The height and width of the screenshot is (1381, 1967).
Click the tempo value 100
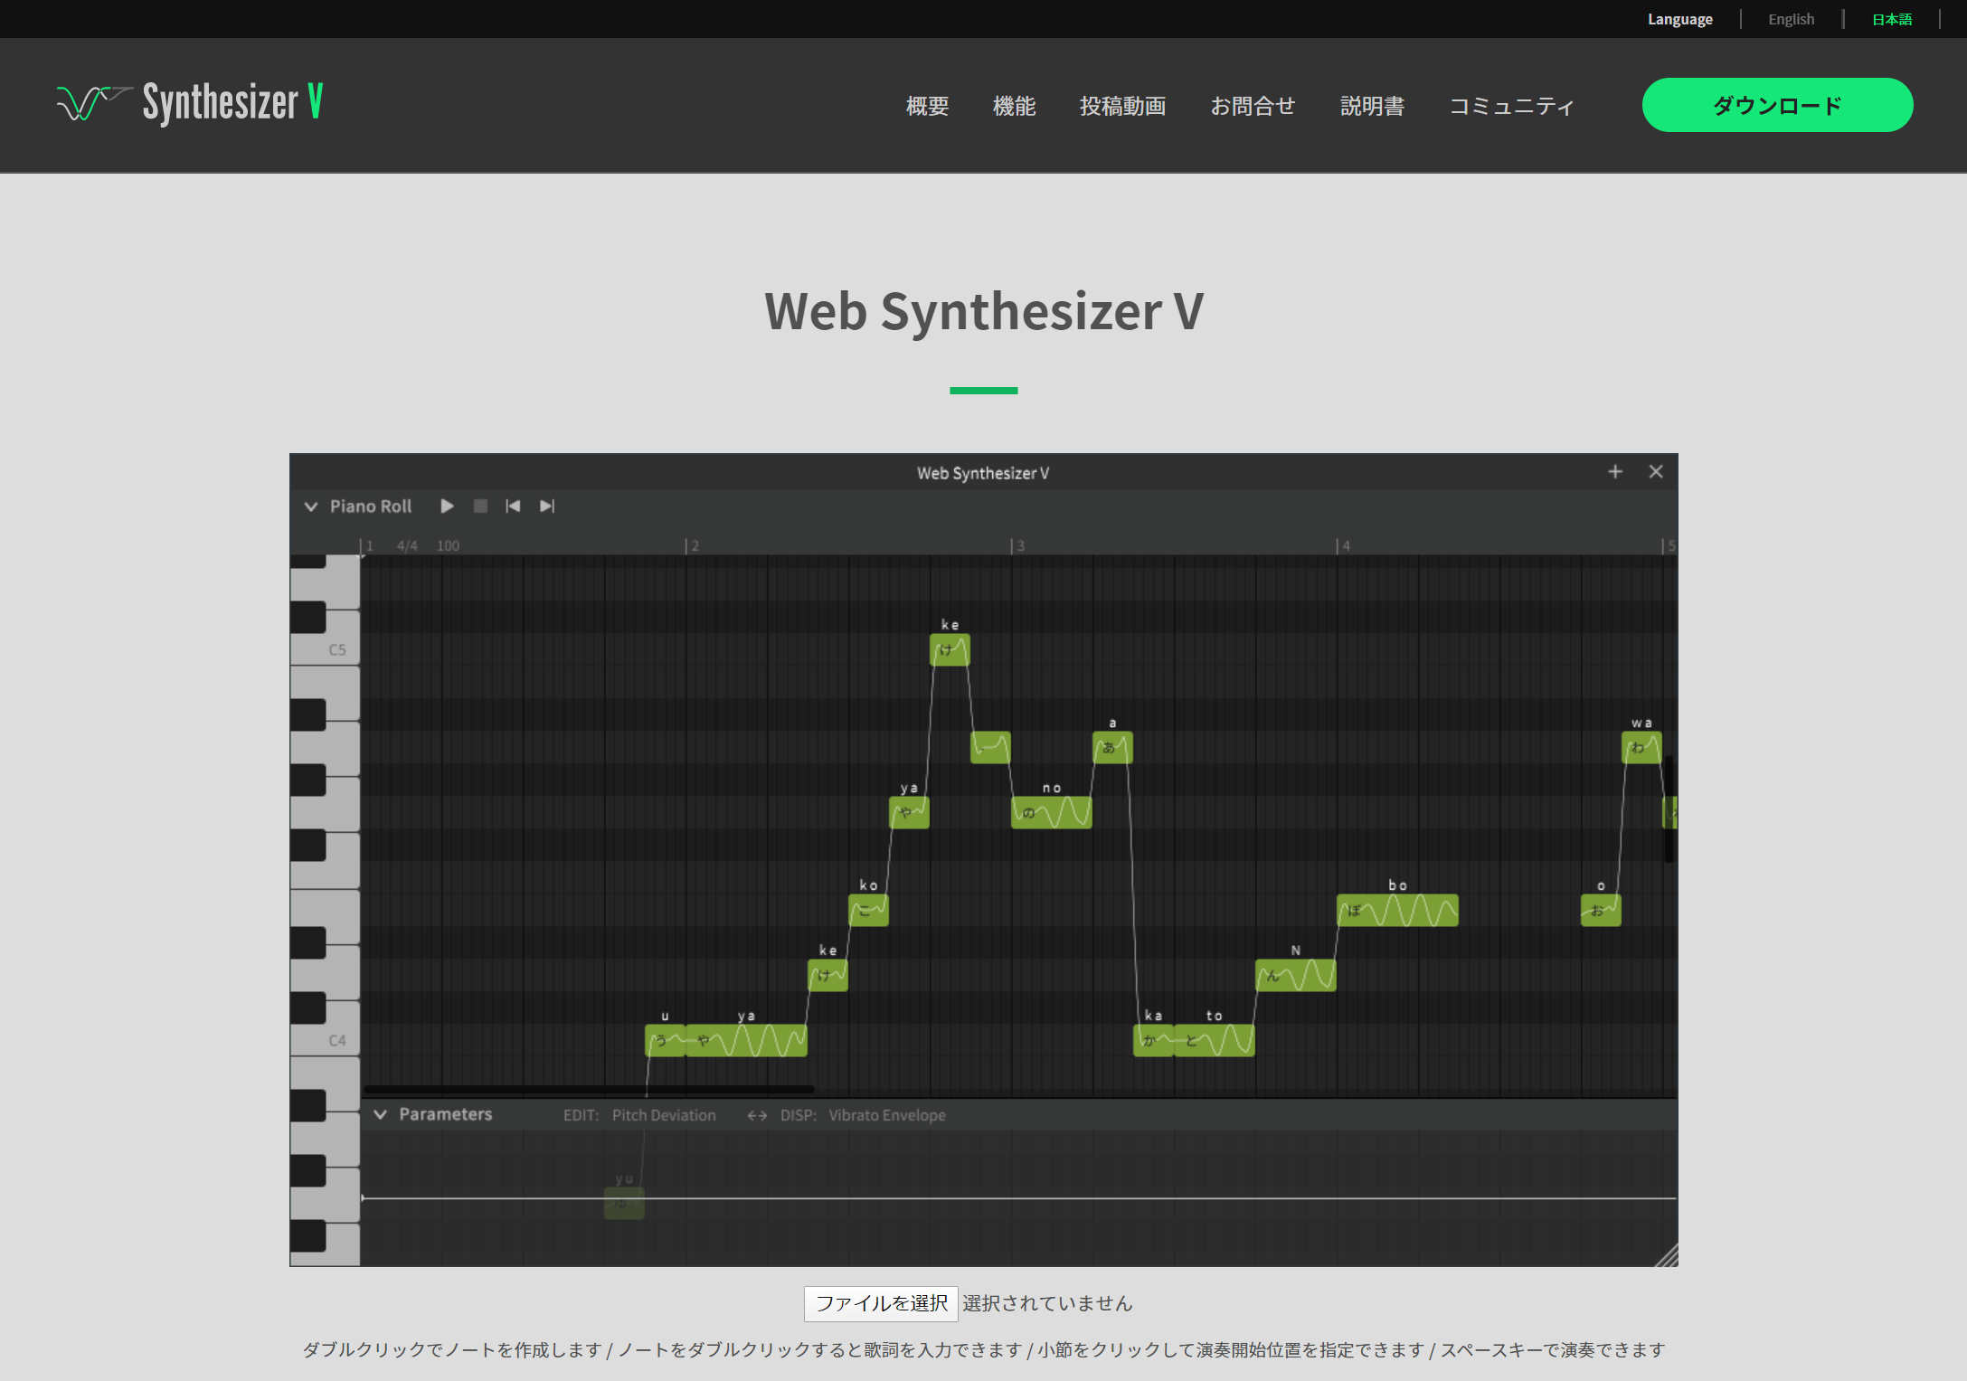tap(448, 545)
